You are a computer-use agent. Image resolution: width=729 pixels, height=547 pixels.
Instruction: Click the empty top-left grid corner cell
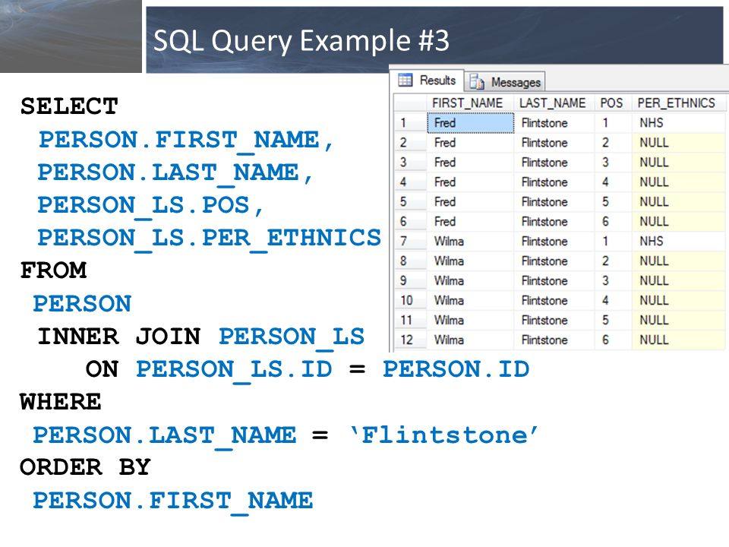tap(410, 103)
